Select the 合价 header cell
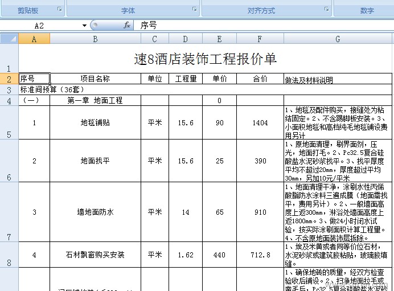The image size is (394, 291). point(260,79)
